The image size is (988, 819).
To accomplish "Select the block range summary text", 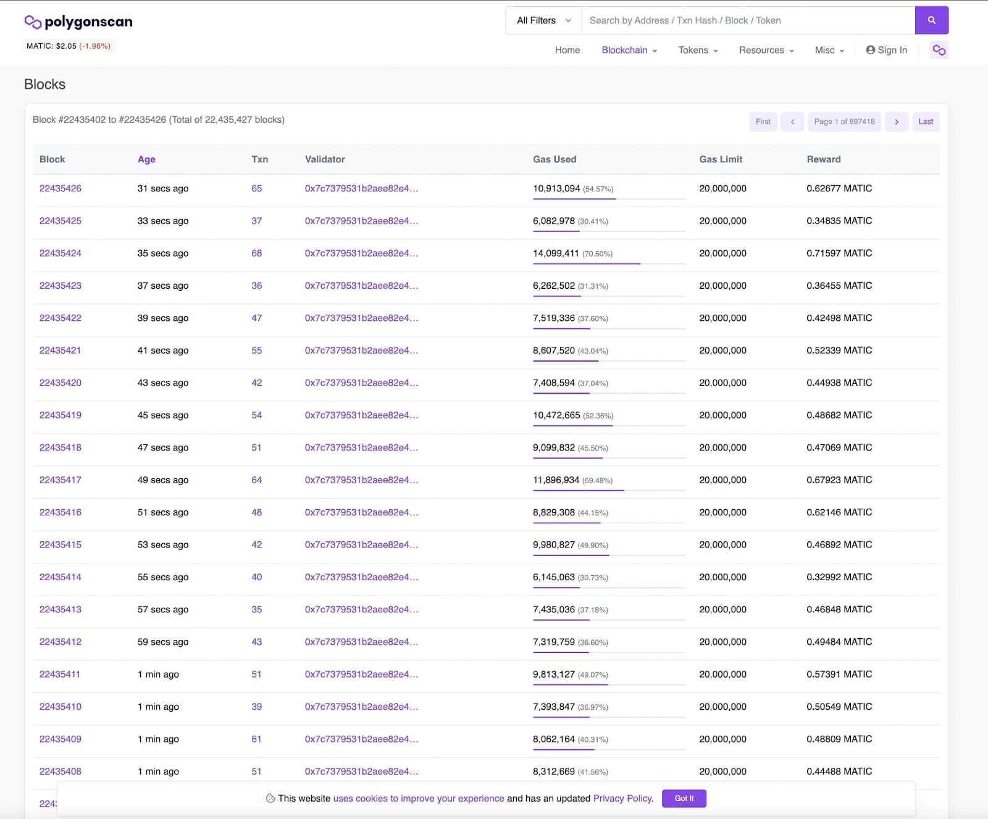I will point(159,120).
